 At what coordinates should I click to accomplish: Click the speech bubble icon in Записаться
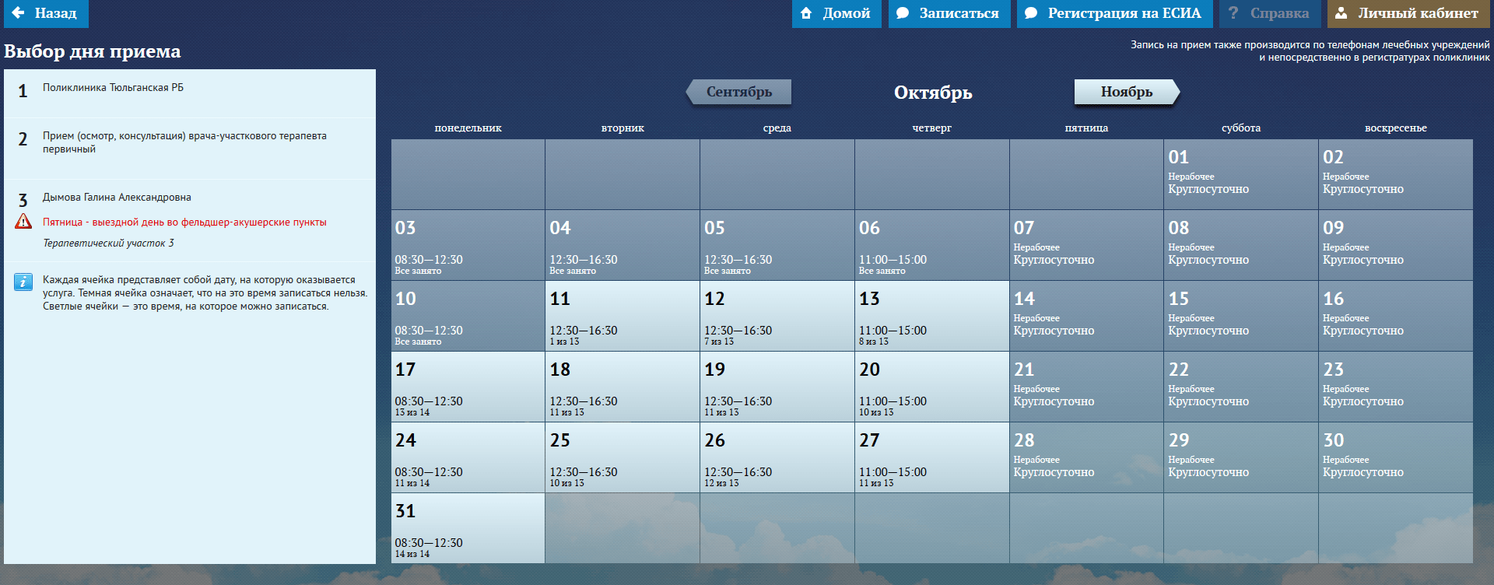point(903,13)
